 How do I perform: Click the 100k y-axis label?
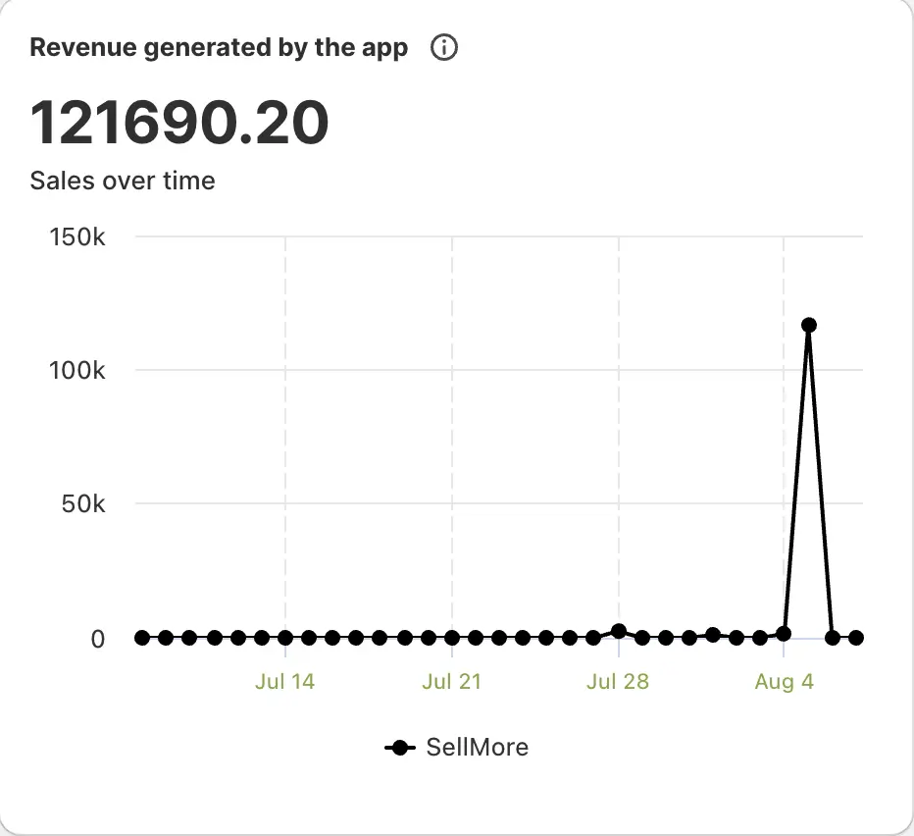[x=77, y=371]
